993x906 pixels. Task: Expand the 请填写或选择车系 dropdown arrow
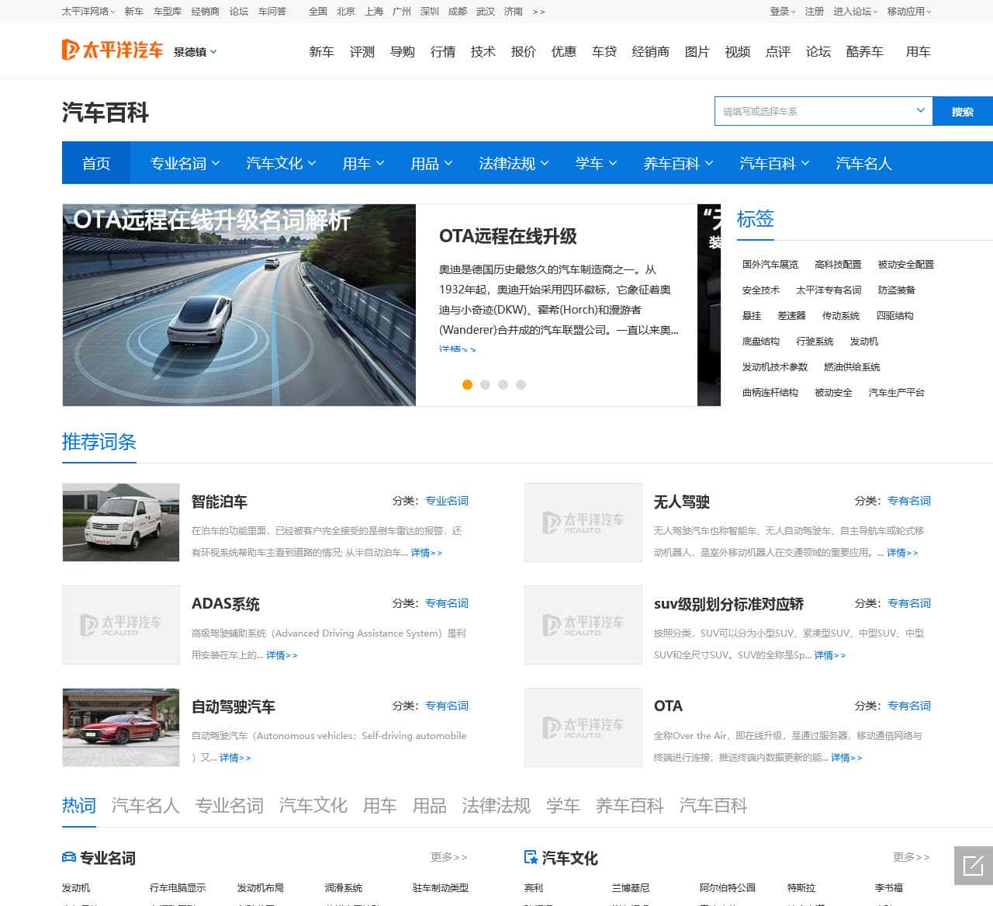coord(921,110)
